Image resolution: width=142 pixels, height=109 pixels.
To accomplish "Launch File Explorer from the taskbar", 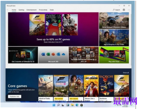I will pos(72,105).
